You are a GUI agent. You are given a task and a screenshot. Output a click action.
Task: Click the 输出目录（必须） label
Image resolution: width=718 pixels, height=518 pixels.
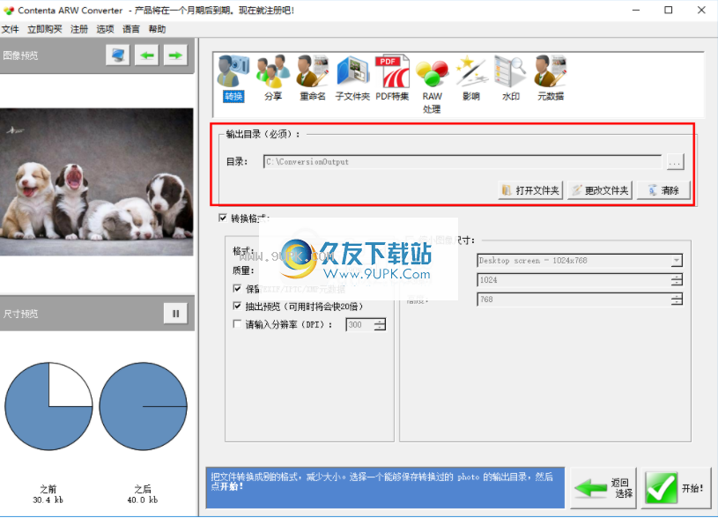pos(263,134)
